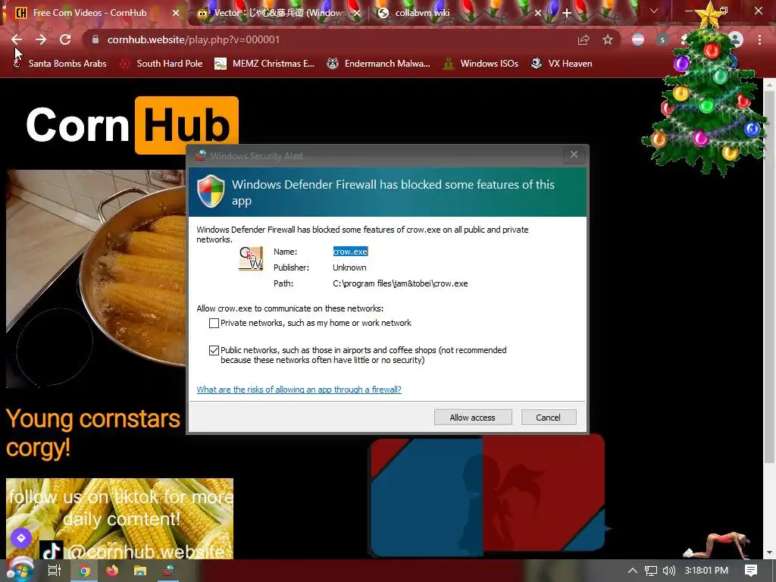Click the scrollbar up arrow
776x582 pixels.
[768, 85]
